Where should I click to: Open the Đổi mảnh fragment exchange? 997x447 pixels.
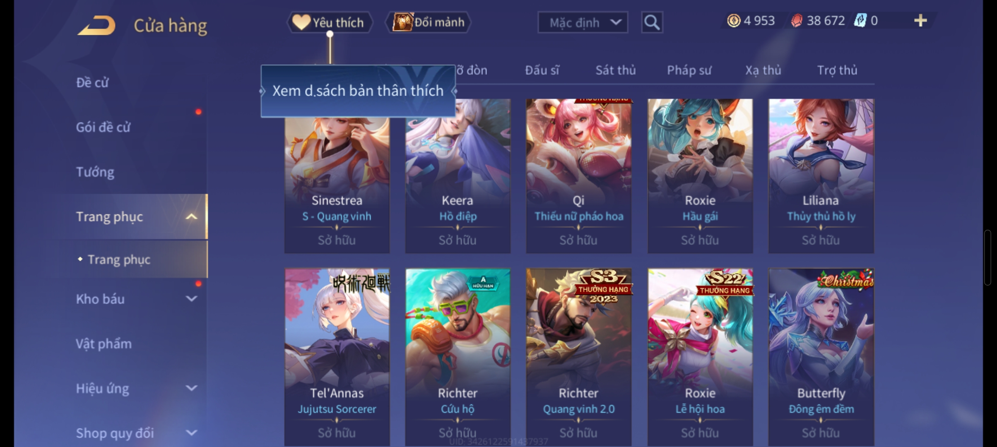click(x=429, y=22)
